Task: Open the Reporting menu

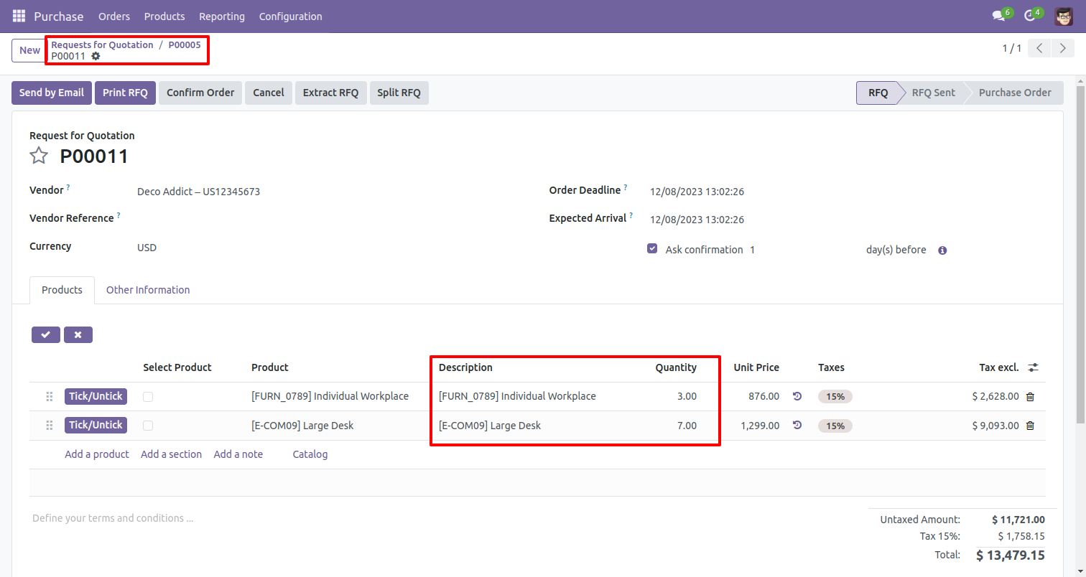Action: pos(222,16)
